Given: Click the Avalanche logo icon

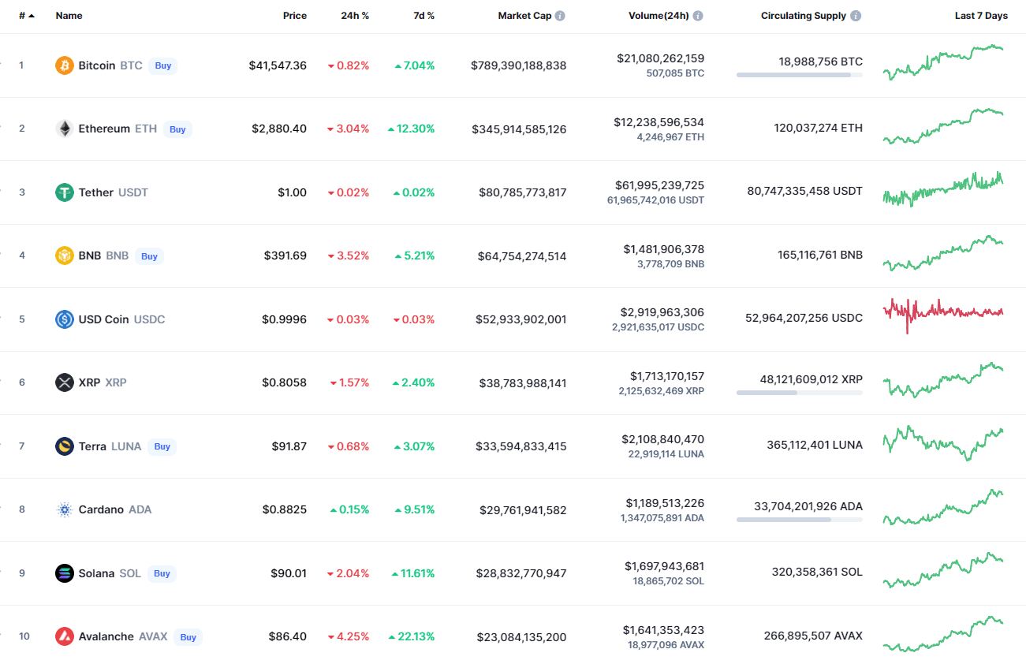Looking at the screenshot, I should click(x=65, y=636).
